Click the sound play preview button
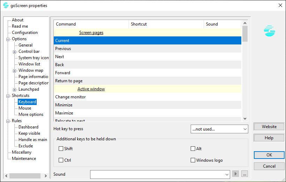The width and height of the screenshot is (286, 182). coord(235,174)
